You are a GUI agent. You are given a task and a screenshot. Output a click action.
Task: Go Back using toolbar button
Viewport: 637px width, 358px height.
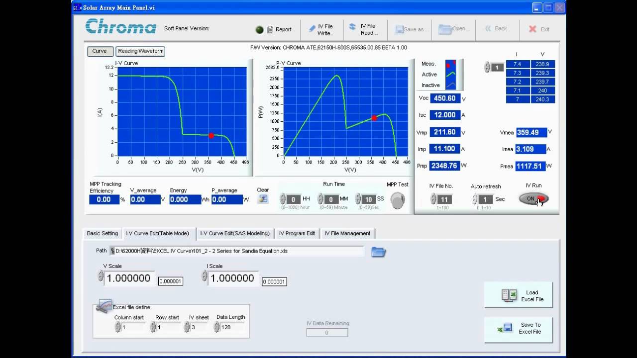[x=496, y=28]
